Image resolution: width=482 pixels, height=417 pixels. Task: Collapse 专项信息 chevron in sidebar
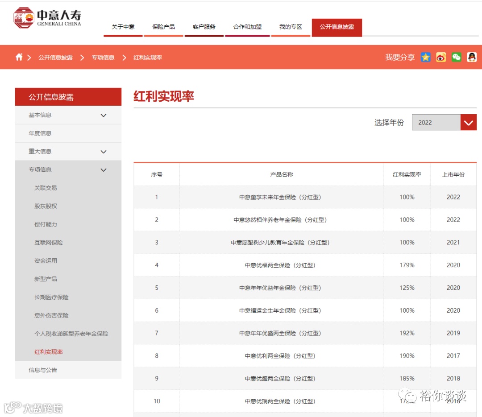[x=104, y=169]
